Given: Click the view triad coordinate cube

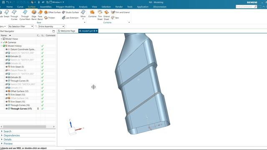Looking at the screenshot, I should click(x=72, y=131).
